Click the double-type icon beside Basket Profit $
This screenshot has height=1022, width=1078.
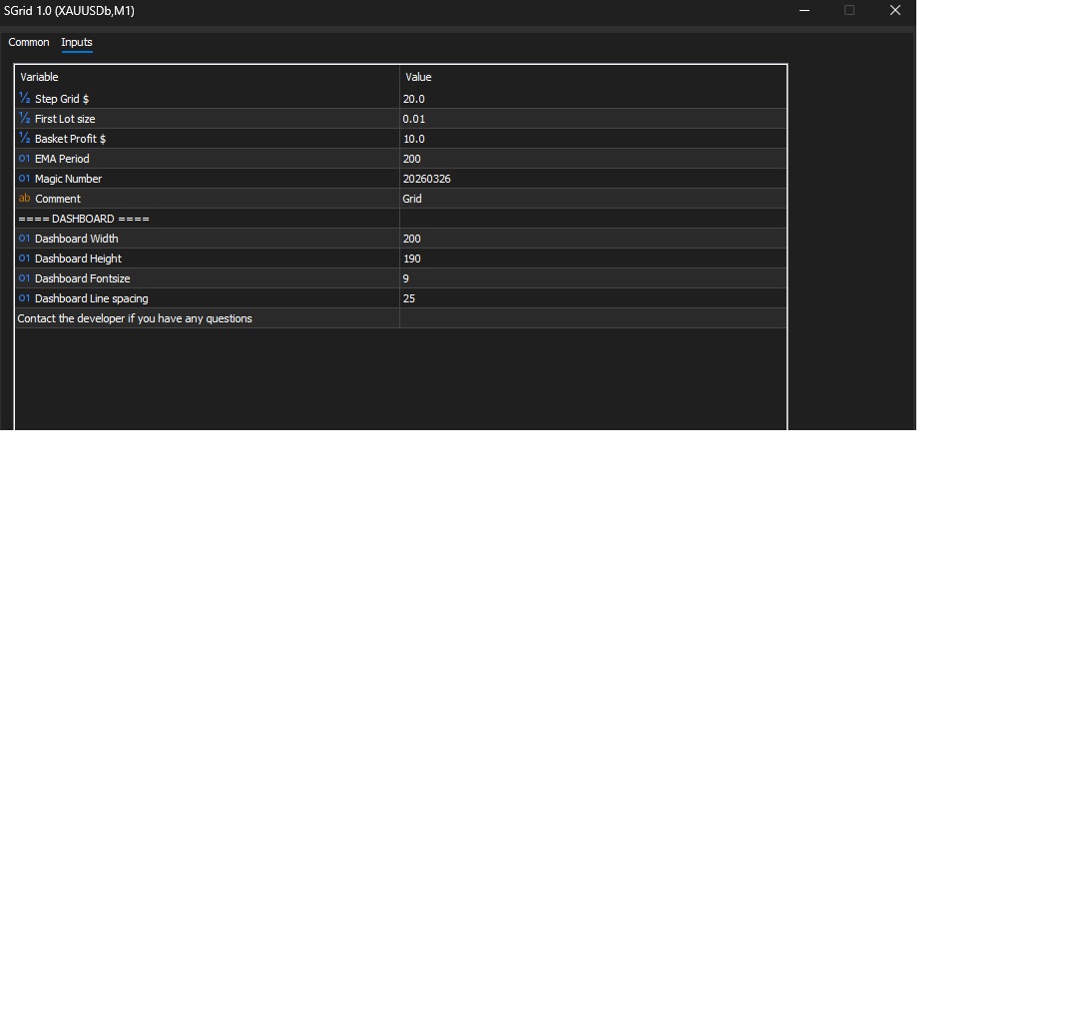click(24, 138)
